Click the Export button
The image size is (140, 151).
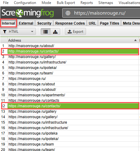tap(75, 32)
